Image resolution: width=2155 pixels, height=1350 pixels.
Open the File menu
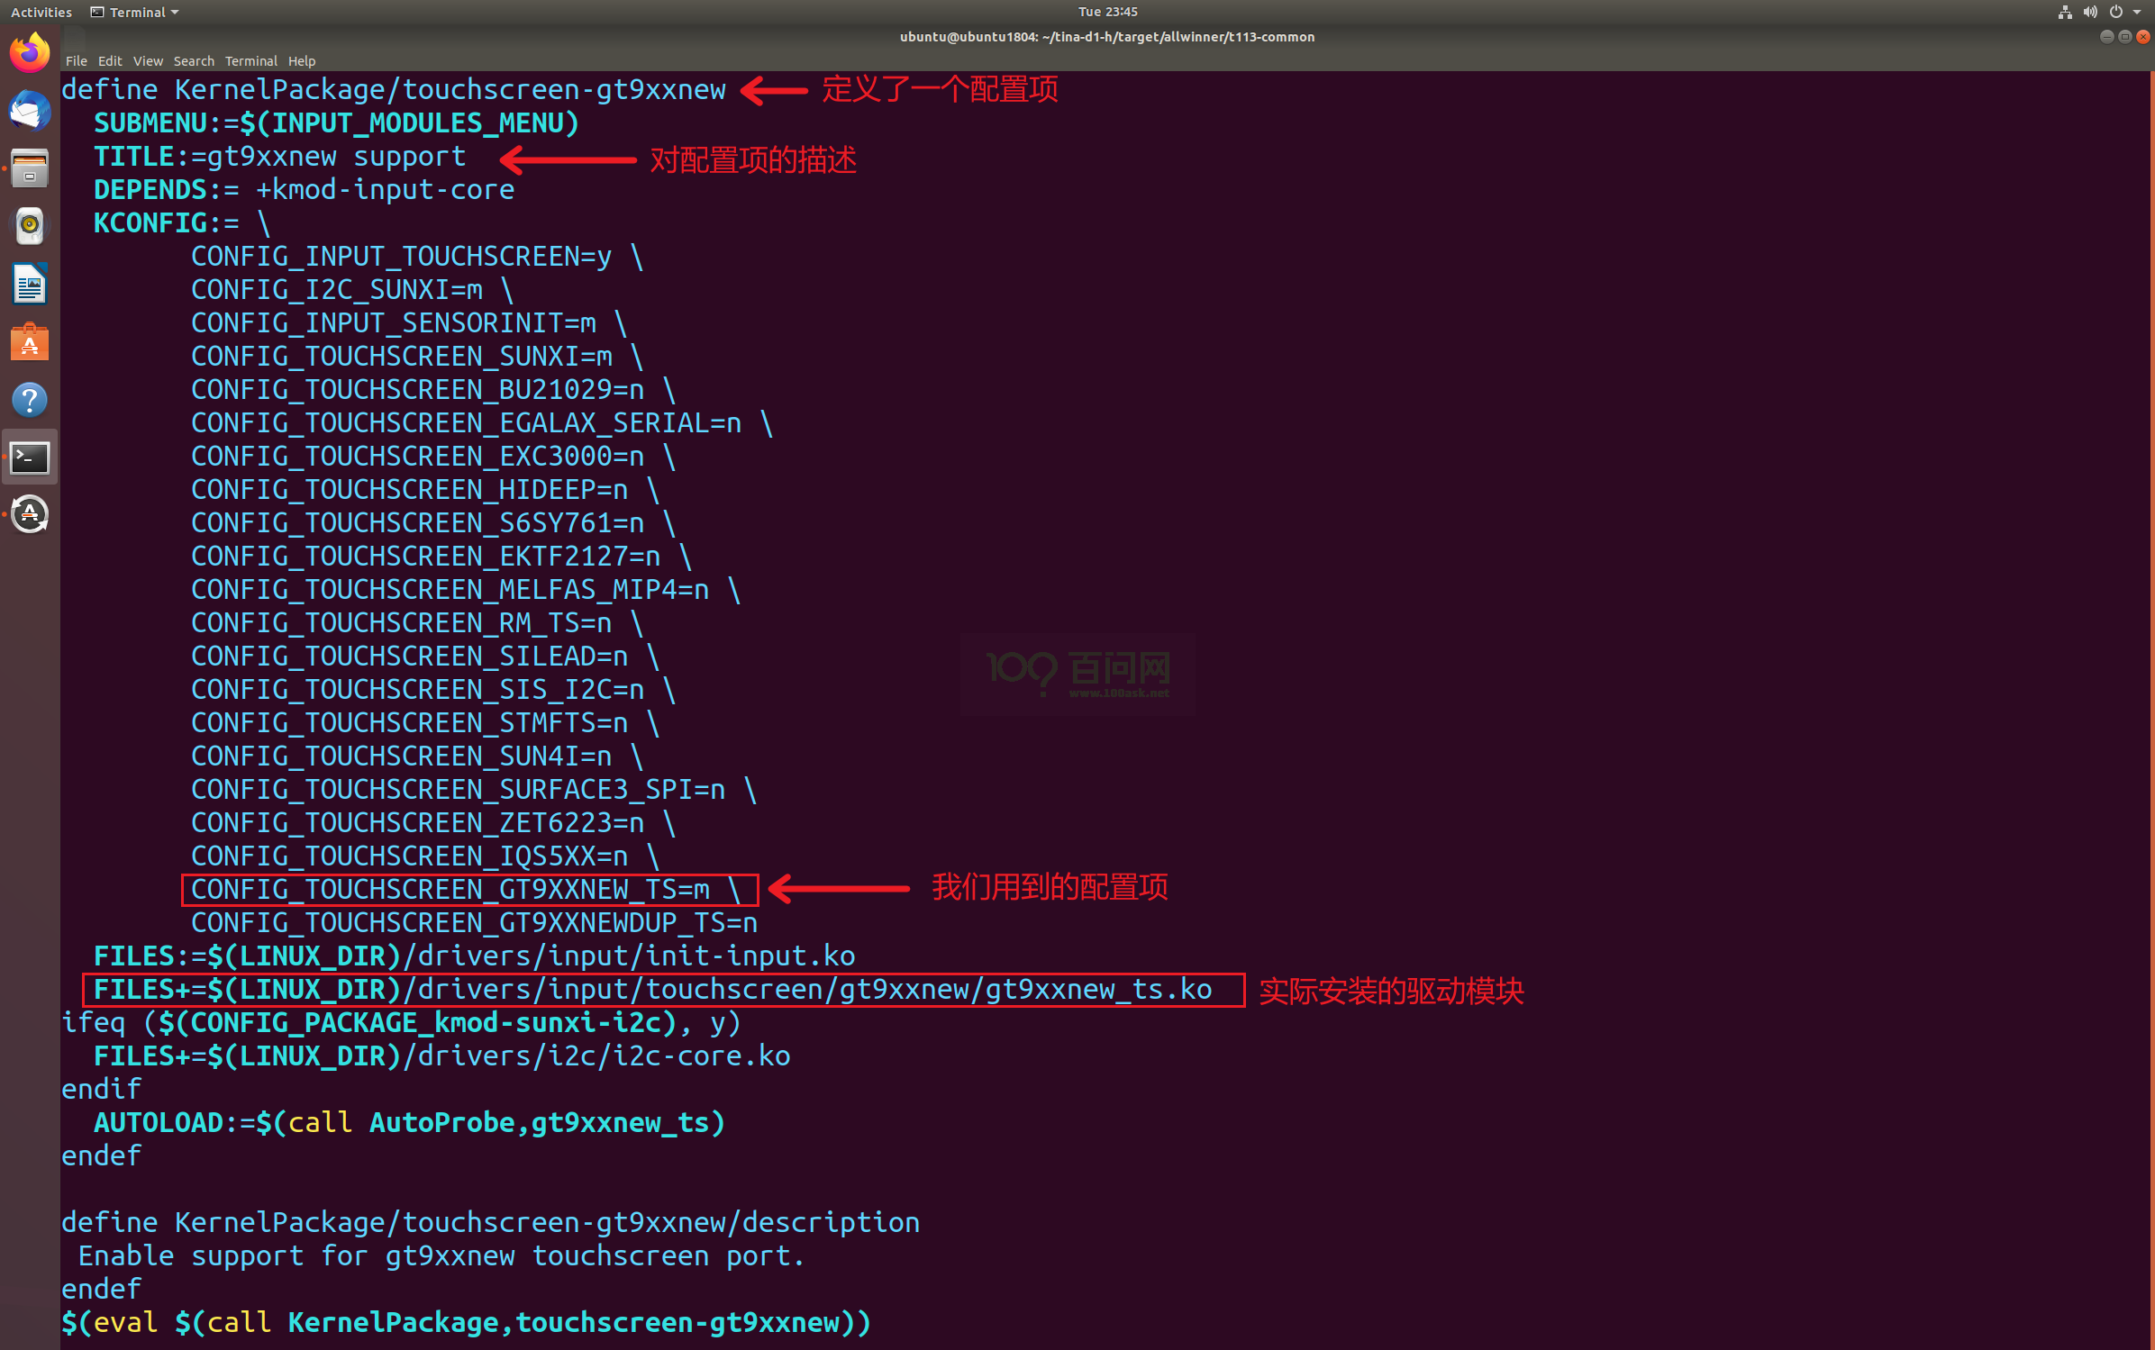point(77,61)
